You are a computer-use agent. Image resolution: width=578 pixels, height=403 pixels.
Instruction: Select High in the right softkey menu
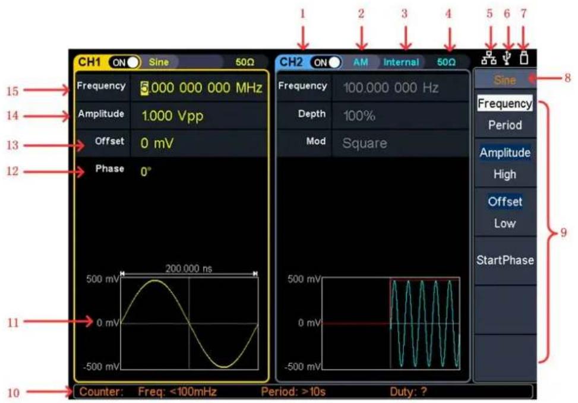coord(505,174)
